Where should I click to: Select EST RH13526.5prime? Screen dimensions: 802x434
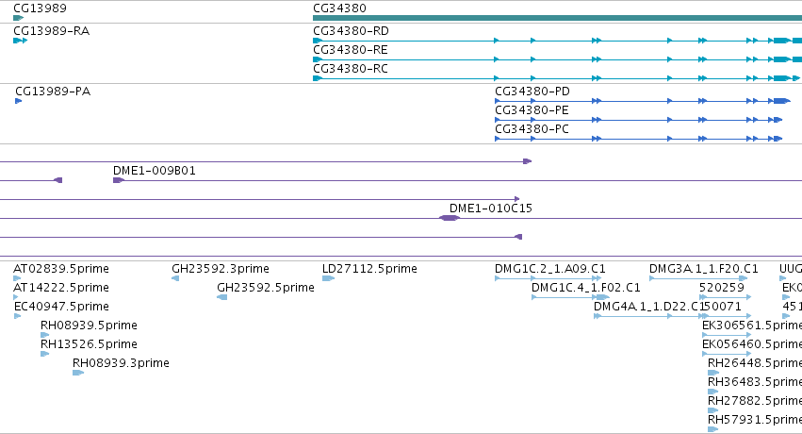point(89,344)
